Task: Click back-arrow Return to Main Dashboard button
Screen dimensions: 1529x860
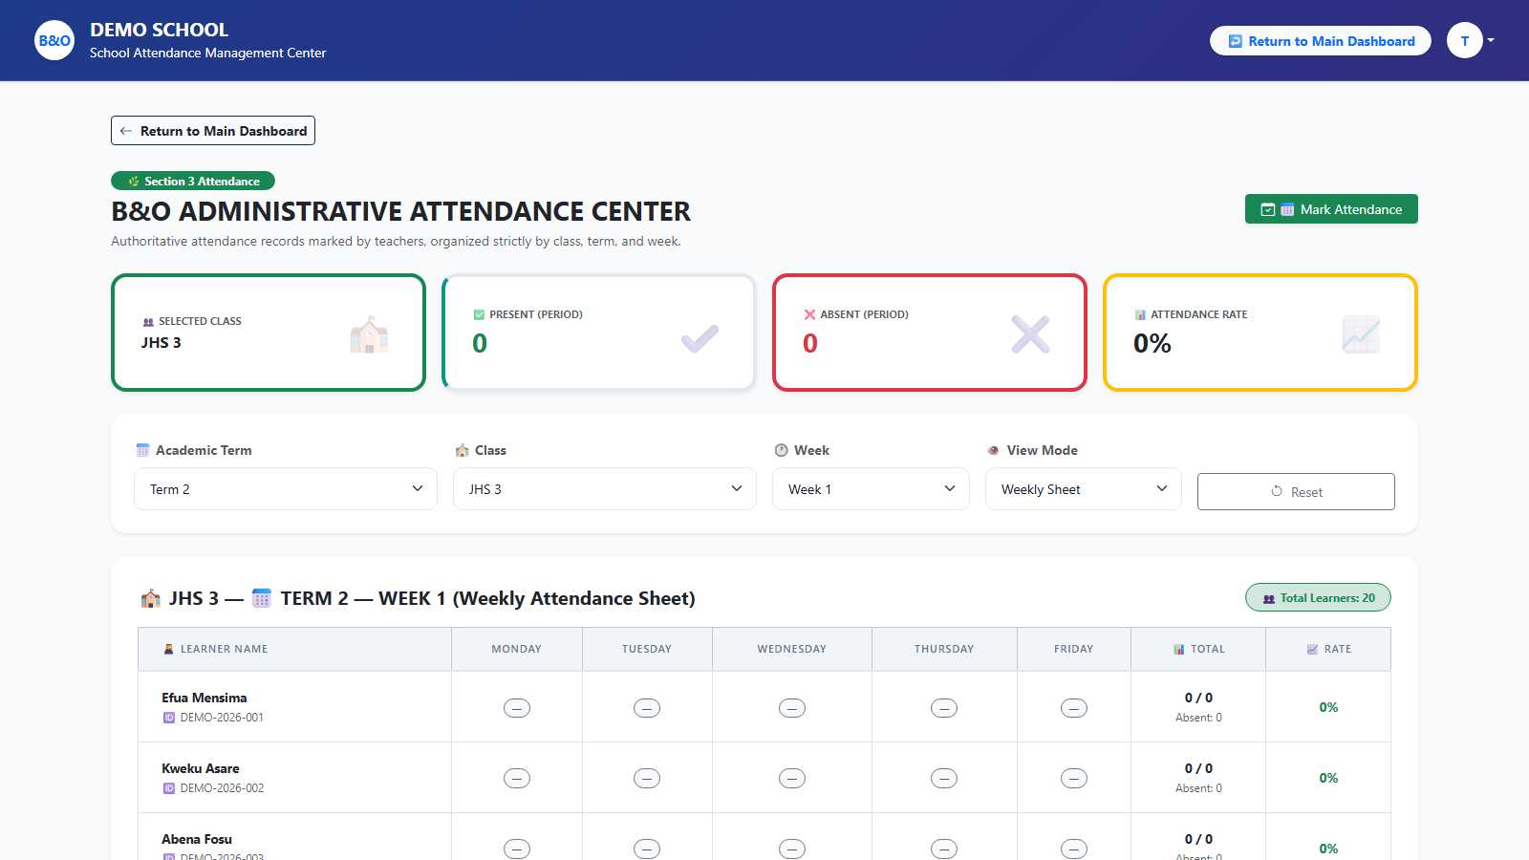Action: click(x=213, y=131)
